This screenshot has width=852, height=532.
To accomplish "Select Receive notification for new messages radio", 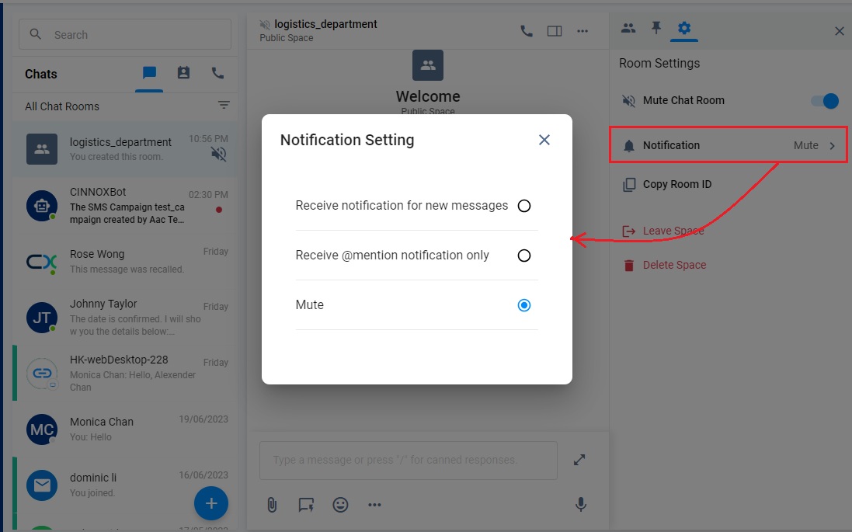I will 523,206.
